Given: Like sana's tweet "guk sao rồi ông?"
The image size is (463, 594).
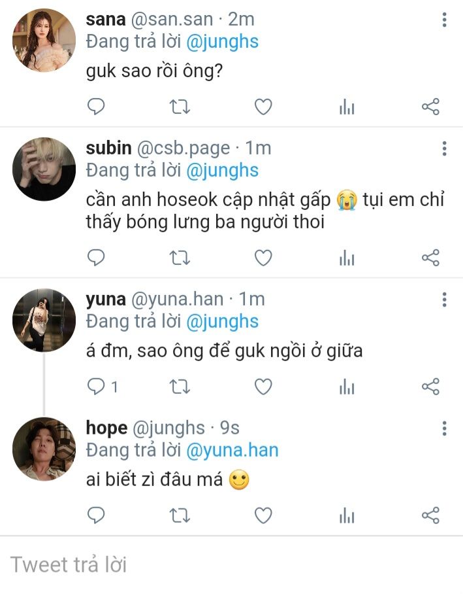Looking at the screenshot, I should 263,107.
